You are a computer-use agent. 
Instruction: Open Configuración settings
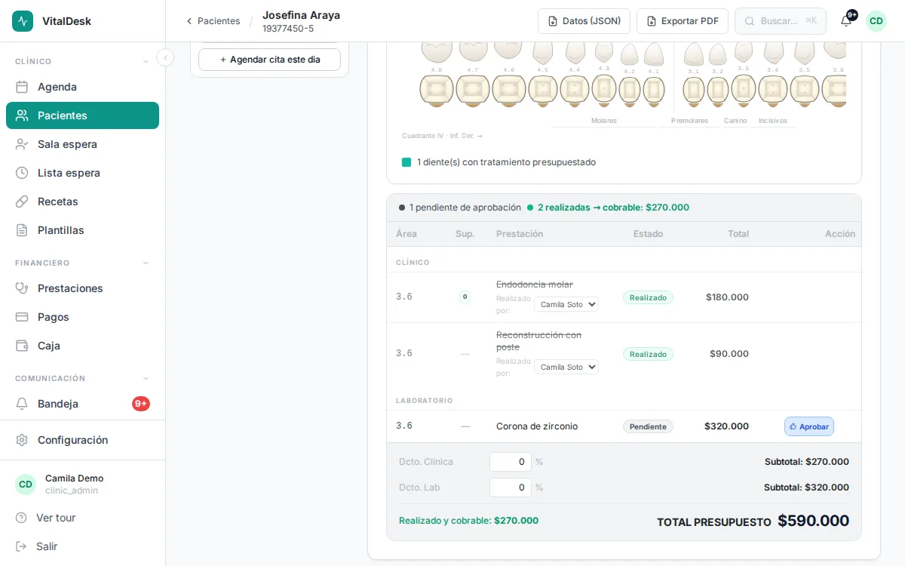(82, 440)
